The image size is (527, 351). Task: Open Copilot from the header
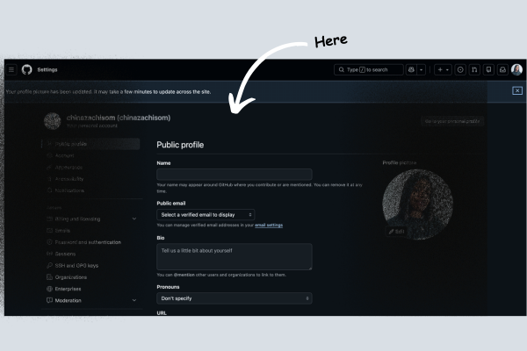tap(412, 69)
